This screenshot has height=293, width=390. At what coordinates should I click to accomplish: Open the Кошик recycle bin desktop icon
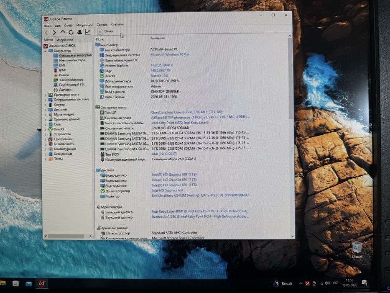pyautogui.click(x=357, y=249)
